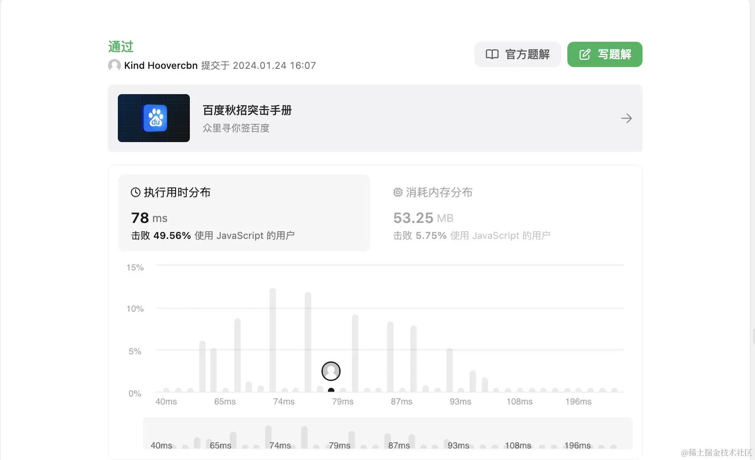Click Kind Hoovercbn user avatar
The image size is (755, 460).
tap(114, 65)
